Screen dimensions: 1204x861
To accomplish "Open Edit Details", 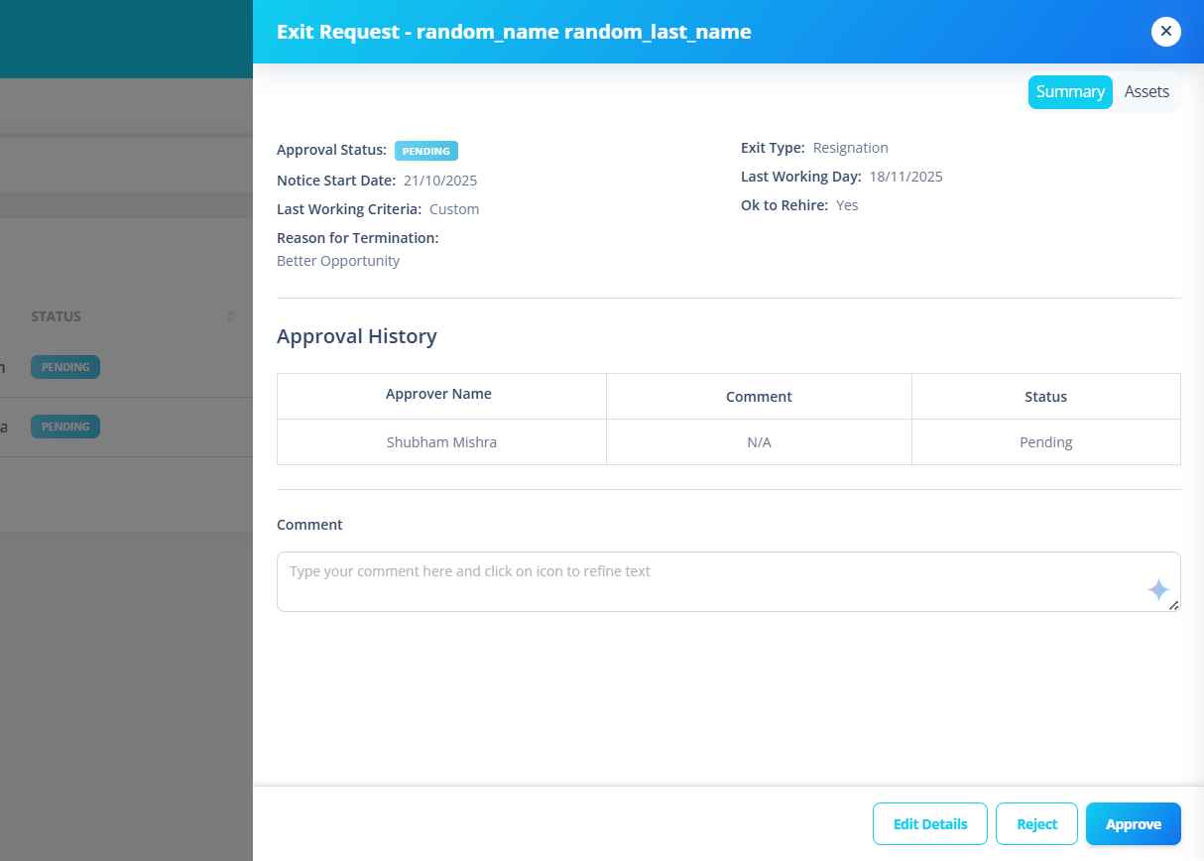I will (930, 823).
